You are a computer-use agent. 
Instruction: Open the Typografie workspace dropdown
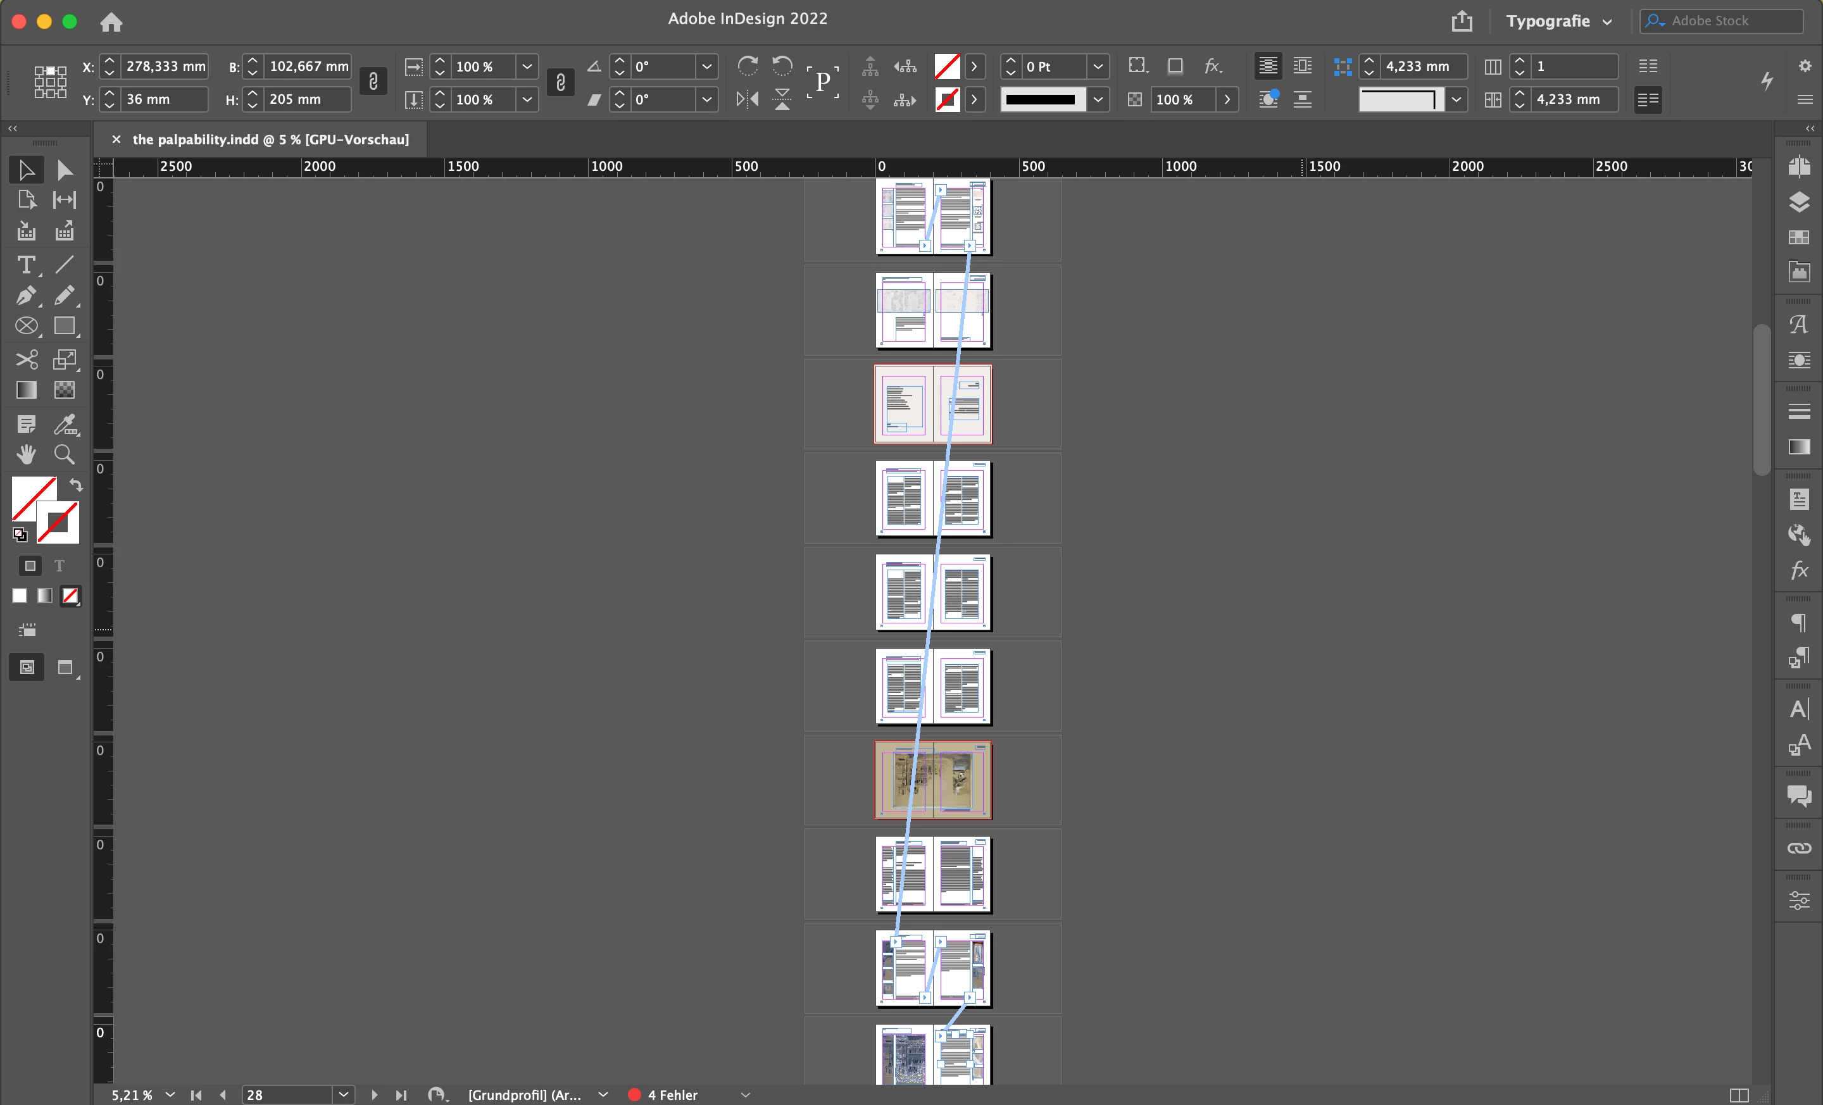(1558, 21)
